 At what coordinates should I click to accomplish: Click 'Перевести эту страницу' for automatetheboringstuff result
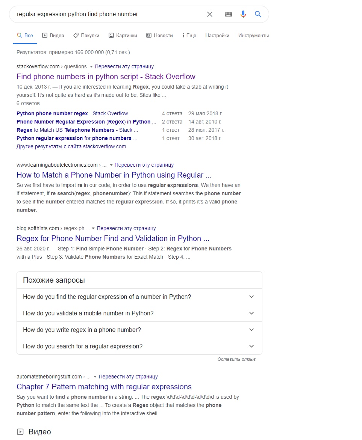pos(128,376)
